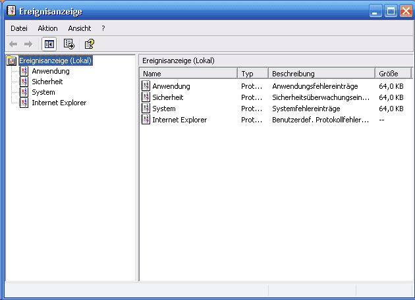Image resolution: width=415 pixels, height=300 pixels.
Task: Click the Prot… type in Internet Explorer row
Action: coord(252,120)
